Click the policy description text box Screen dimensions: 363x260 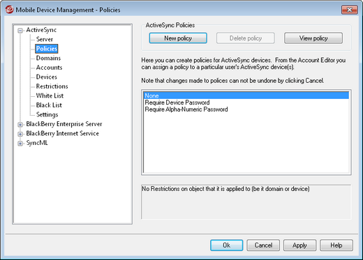(x=246, y=201)
